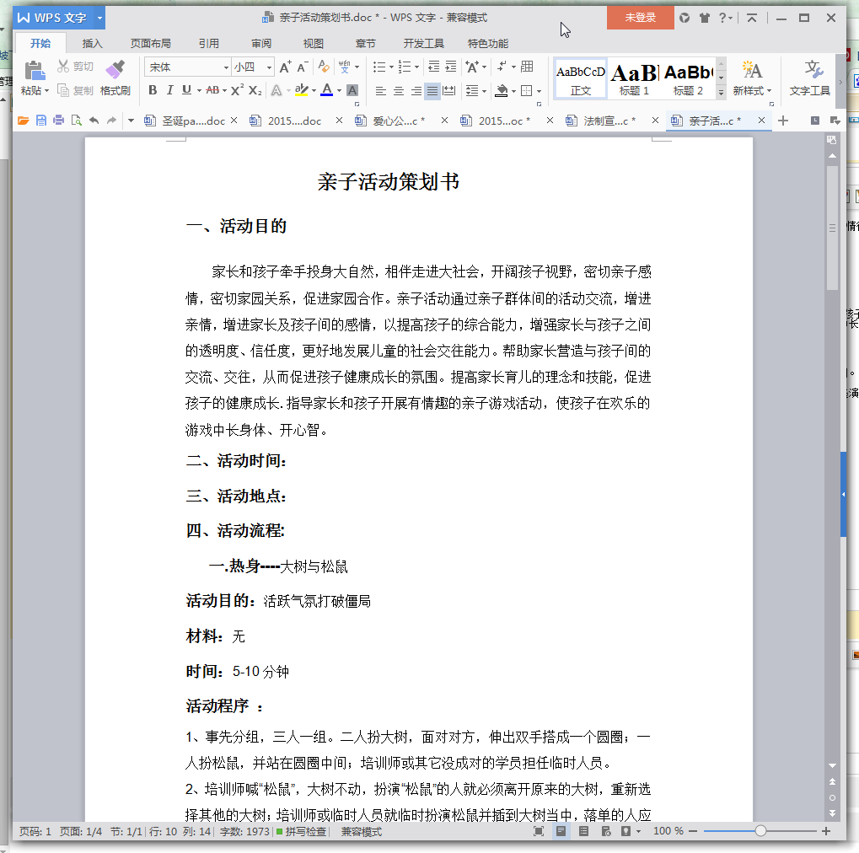Toggle page layout view in status bar
Viewport: 859px width, 853px height.
click(x=561, y=831)
